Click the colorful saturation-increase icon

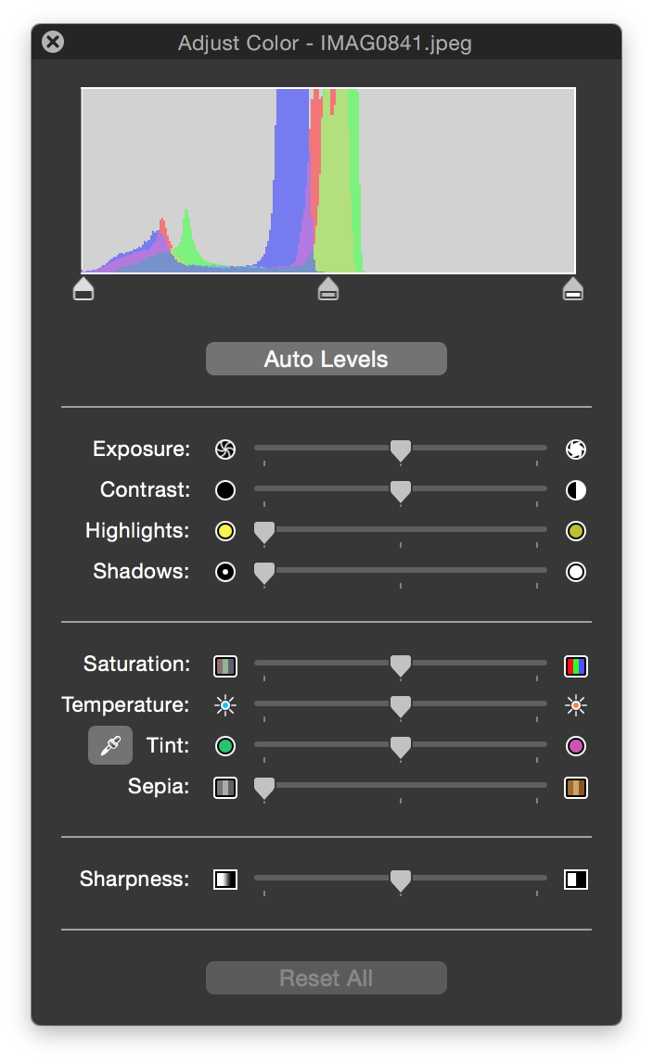point(575,665)
